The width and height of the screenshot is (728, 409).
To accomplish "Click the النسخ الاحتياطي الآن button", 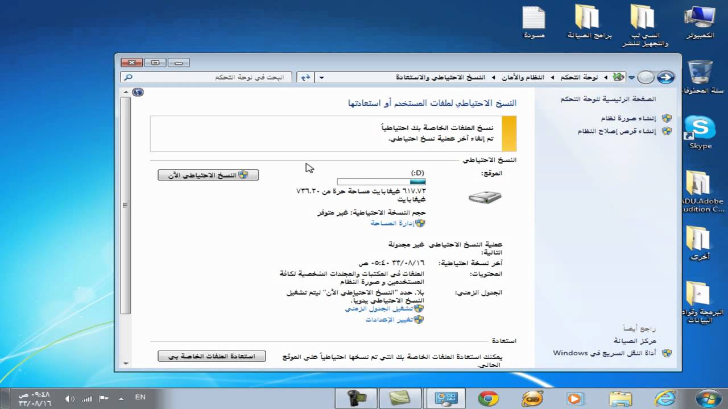I will click(208, 175).
